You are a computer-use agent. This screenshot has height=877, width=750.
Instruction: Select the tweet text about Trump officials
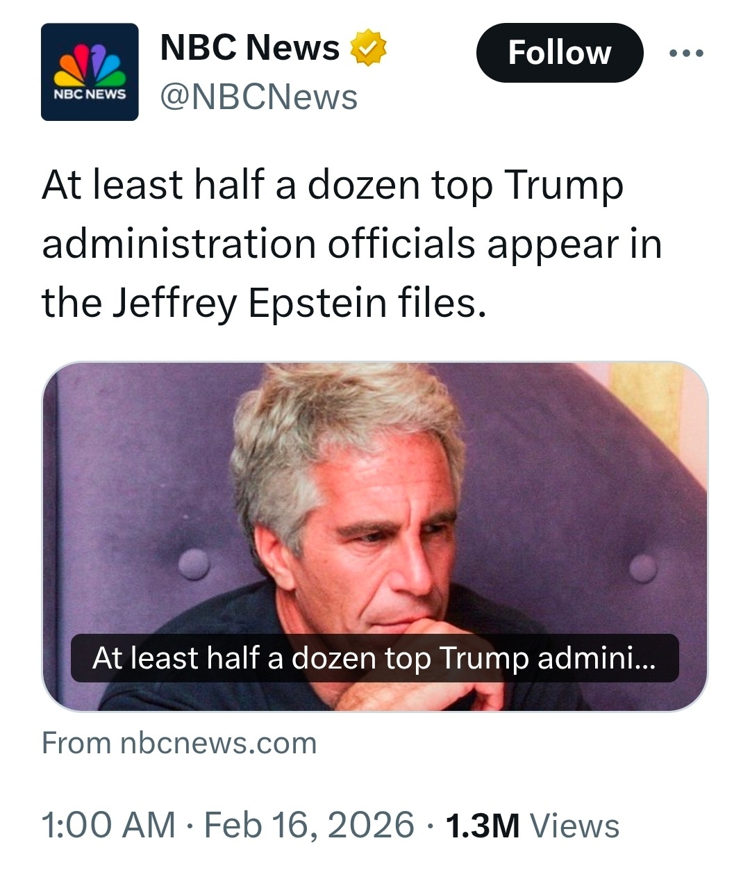[351, 243]
